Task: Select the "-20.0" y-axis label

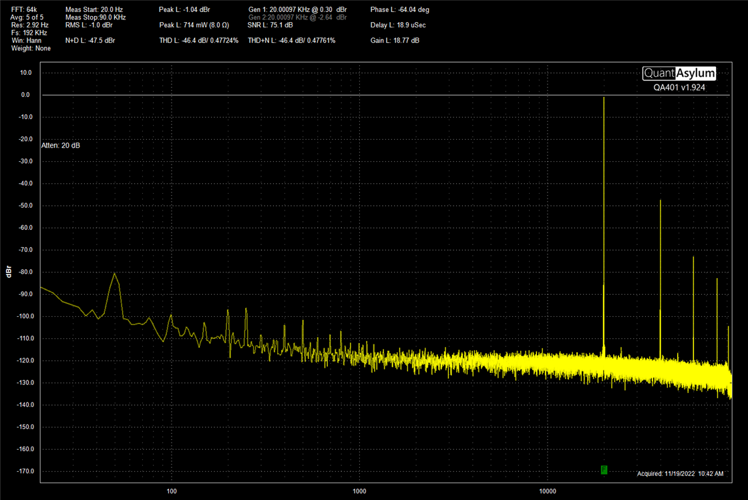Action: pyautogui.click(x=25, y=139)
